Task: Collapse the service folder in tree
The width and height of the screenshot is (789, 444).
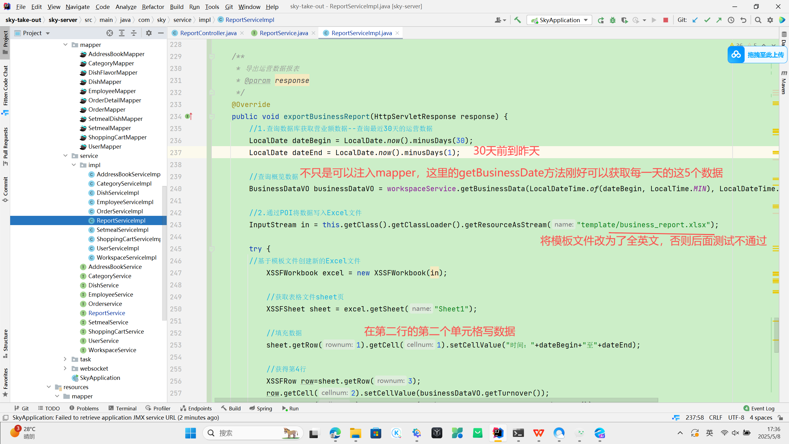Action: (x=65, y=156)
